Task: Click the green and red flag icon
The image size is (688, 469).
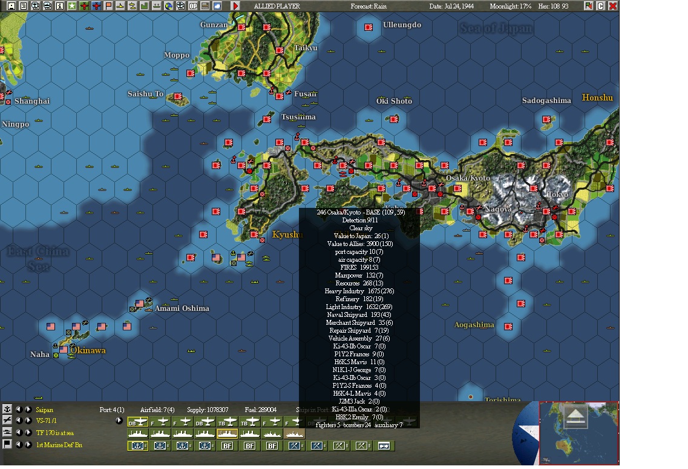Action: pos(588,5)
